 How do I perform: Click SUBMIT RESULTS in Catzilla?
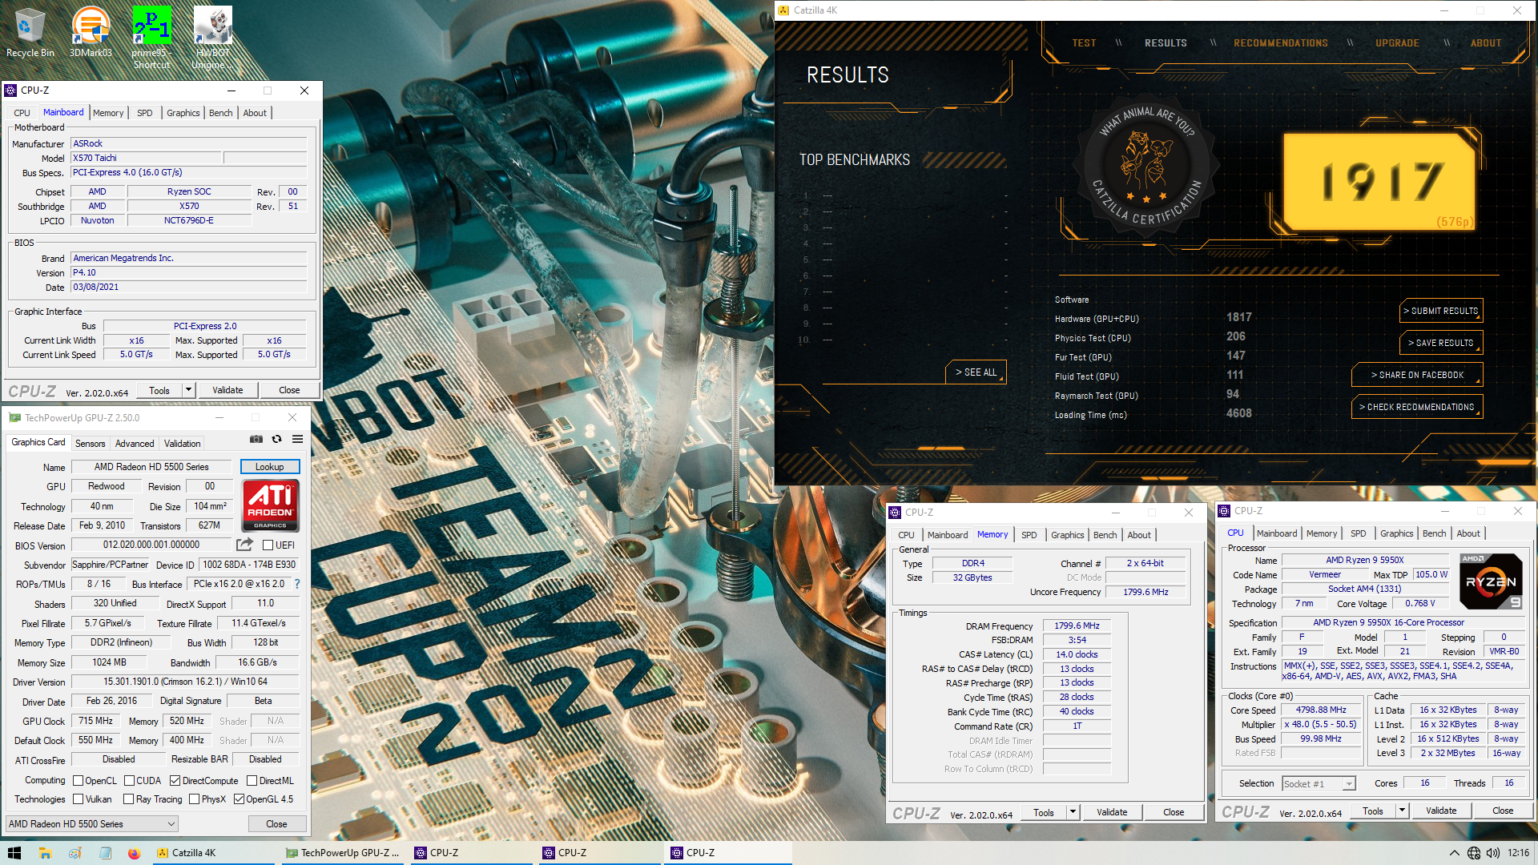tap(1441, 311)
